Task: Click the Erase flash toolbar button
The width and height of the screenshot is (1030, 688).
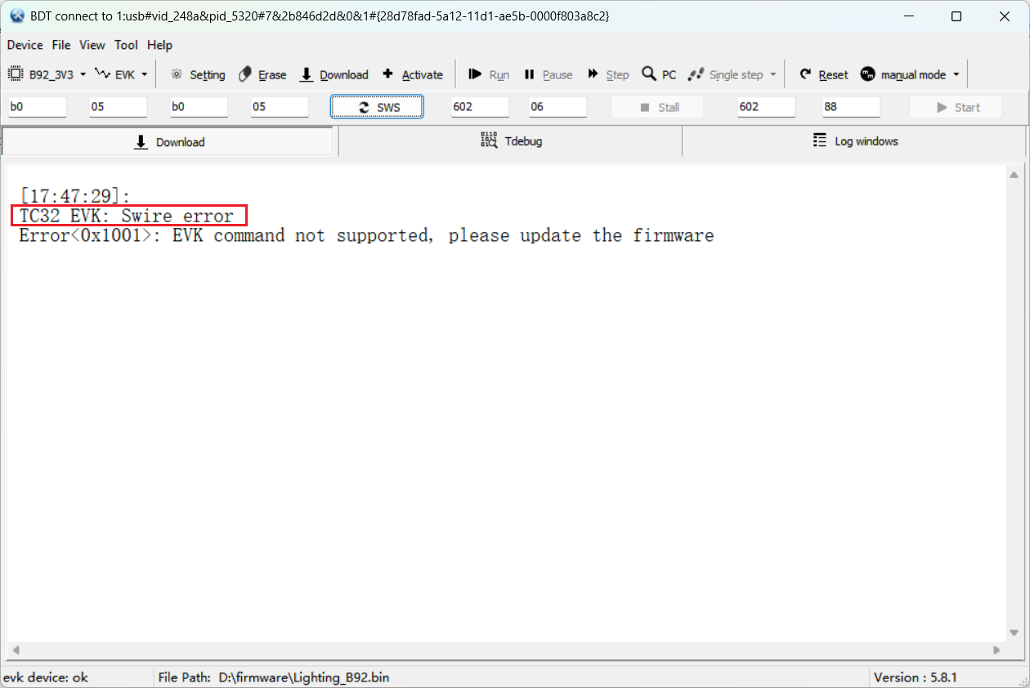Action: tap(262, 74)
